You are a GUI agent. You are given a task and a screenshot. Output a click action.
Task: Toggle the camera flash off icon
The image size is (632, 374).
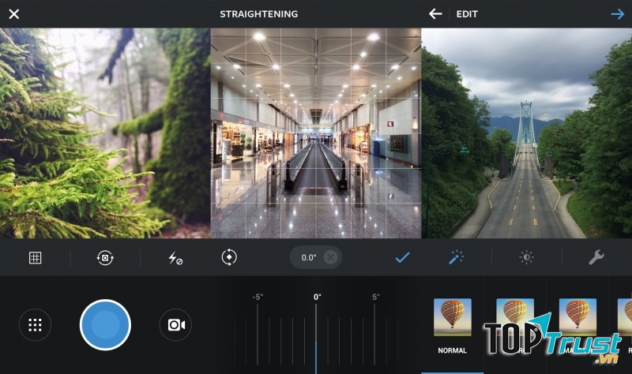pos(175,258)
